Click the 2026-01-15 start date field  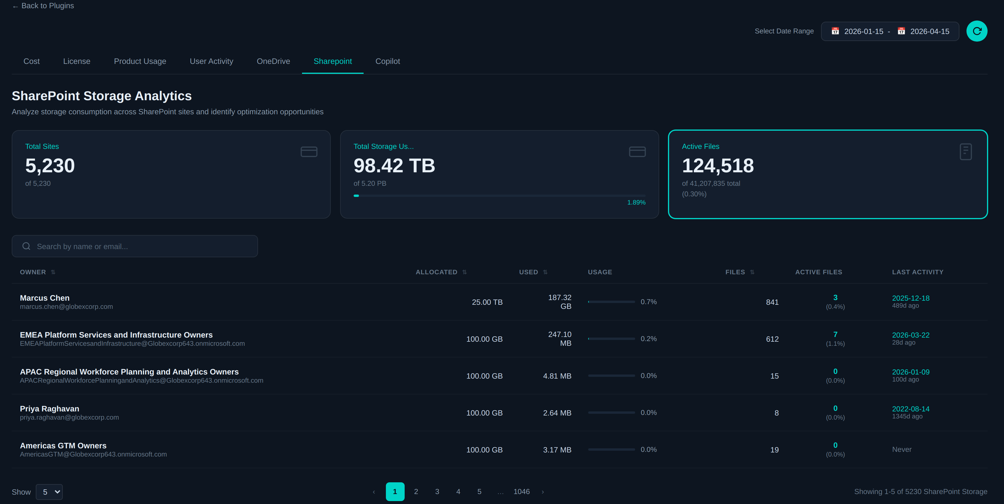point(863,31)
